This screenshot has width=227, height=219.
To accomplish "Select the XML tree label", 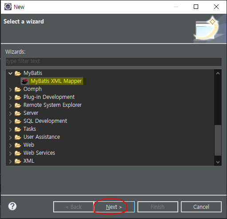I will click(x=29, y=161).
